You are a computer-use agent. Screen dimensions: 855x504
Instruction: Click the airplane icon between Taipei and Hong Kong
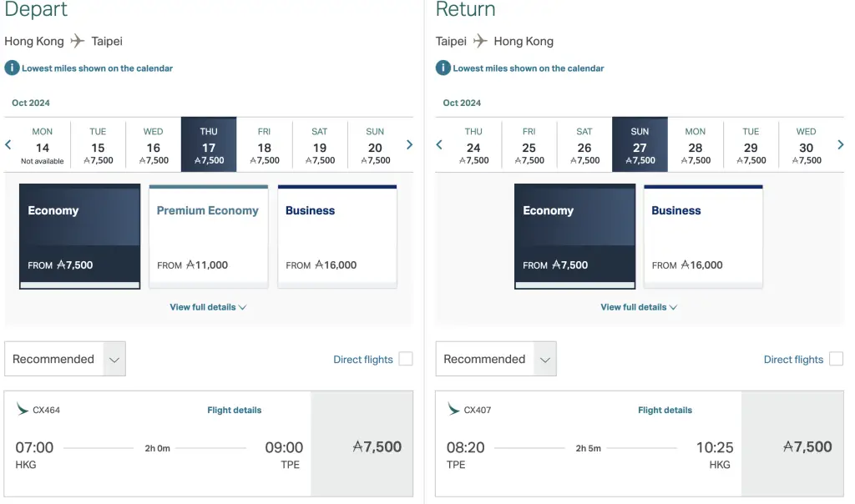[480, 40]
